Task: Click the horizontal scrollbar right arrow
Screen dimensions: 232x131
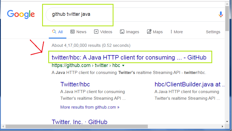Action: 223,127
